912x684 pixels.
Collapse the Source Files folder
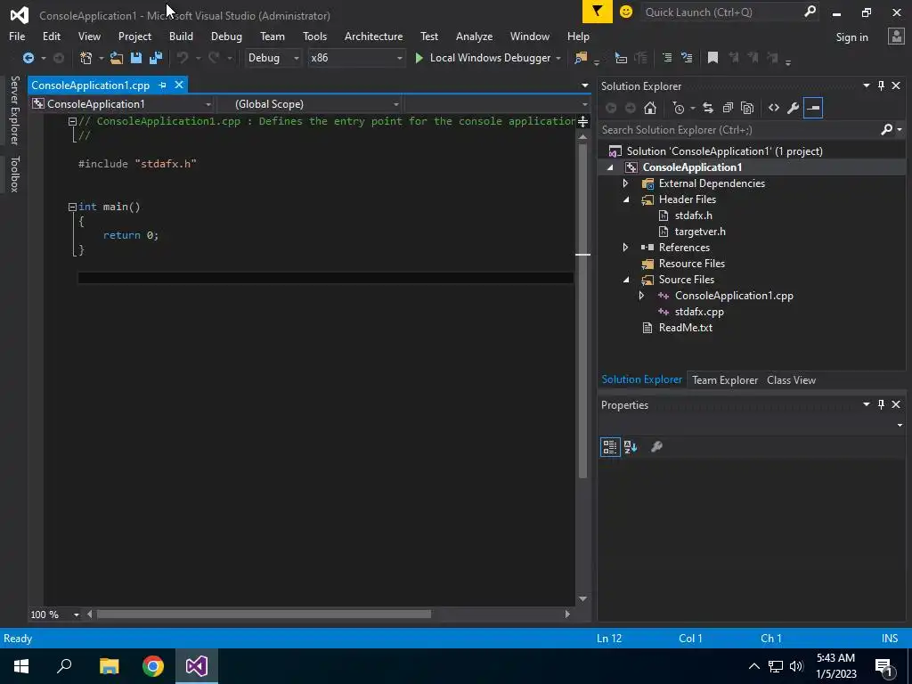point(626,280)
